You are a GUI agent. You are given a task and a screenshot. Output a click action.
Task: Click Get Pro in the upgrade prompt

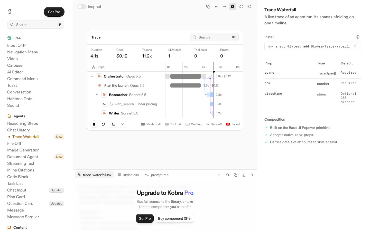(145, 218)
